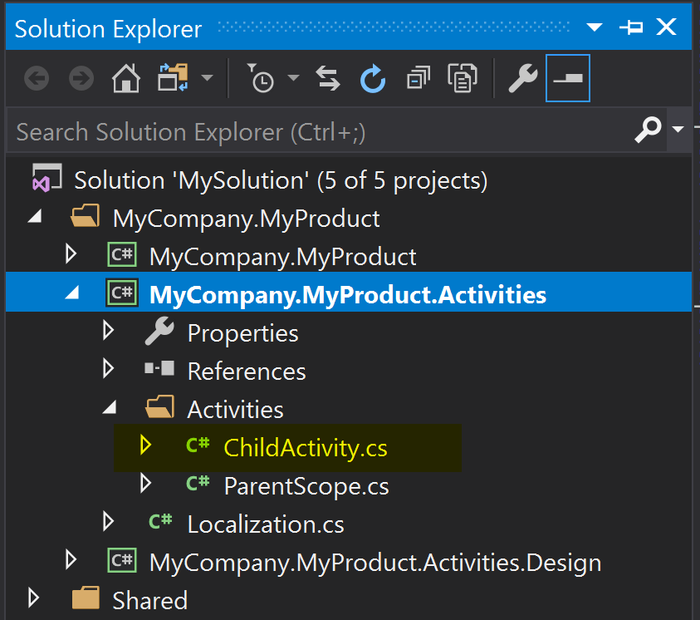700x620 pixels.
Task: Toggle Show All Files
Action: coord(462,79)
